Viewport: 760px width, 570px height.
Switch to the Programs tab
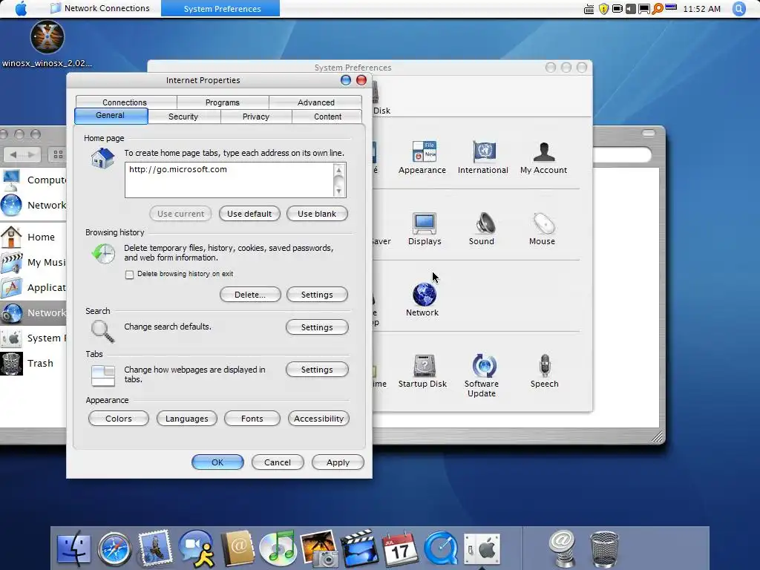[223, 102]
